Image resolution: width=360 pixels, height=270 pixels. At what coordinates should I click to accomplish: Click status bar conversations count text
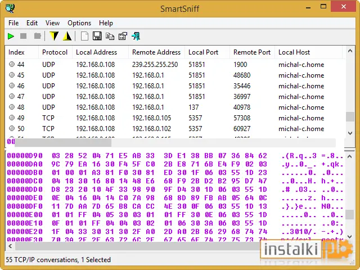(x=58, y=260)
